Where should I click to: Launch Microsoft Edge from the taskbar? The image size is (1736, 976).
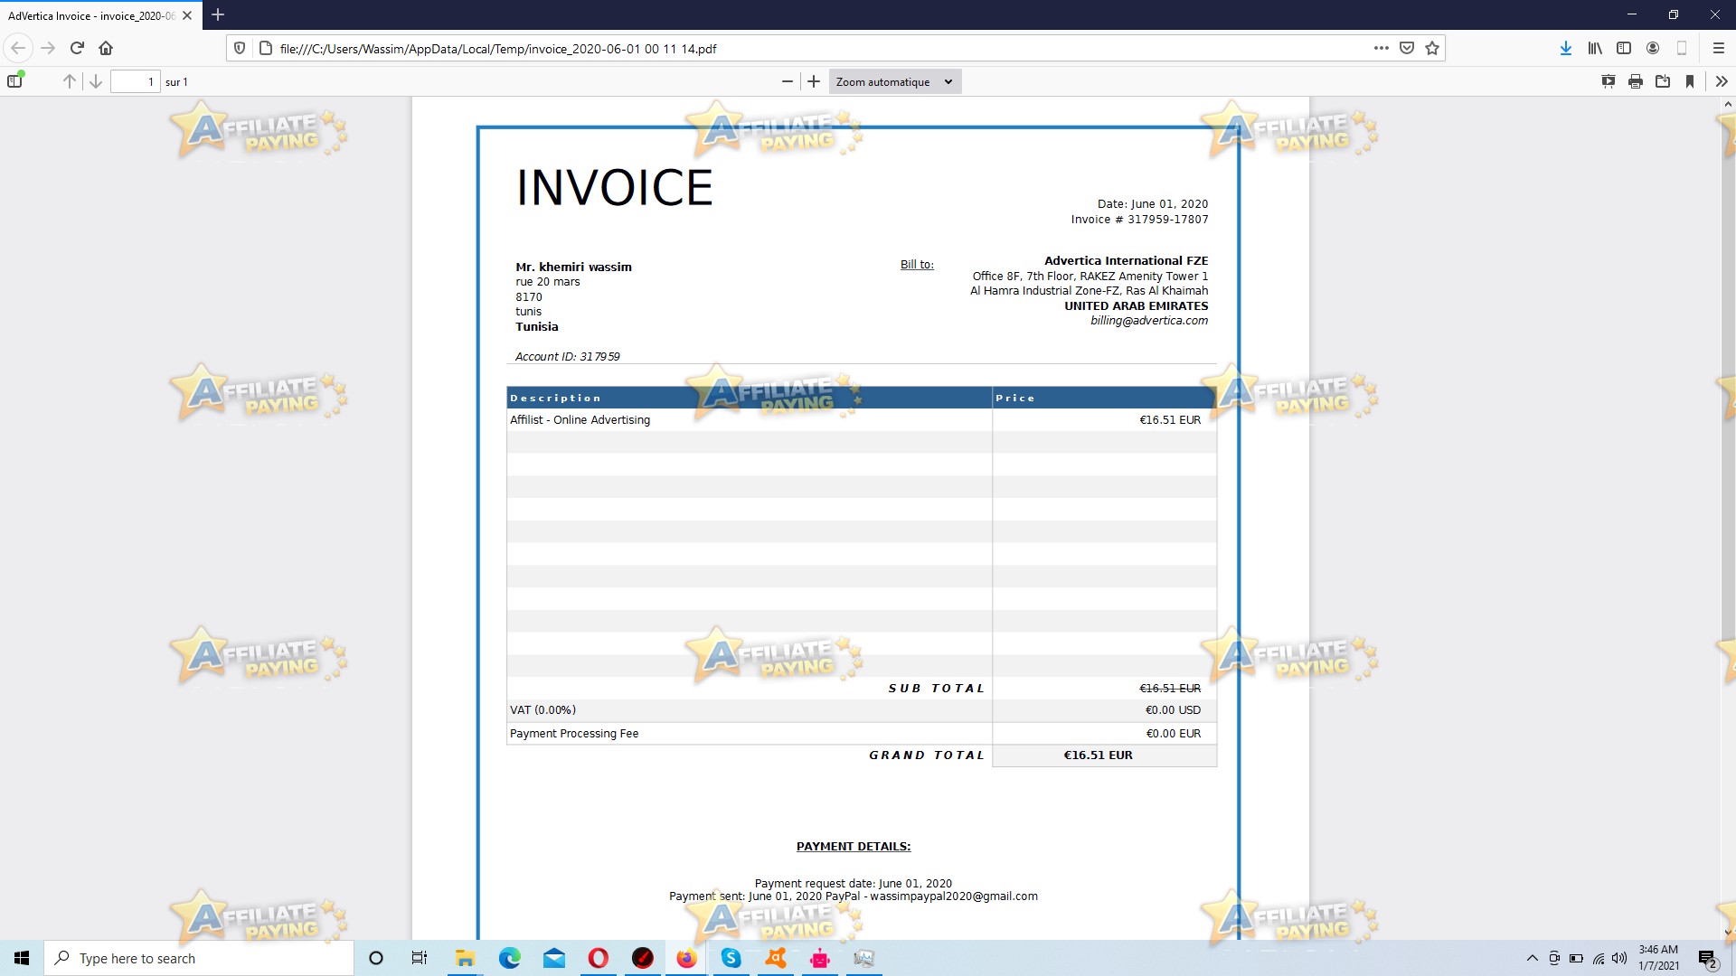point(510,958)
